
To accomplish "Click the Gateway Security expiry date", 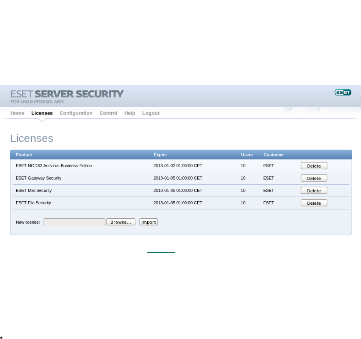I will pos(178,178).
